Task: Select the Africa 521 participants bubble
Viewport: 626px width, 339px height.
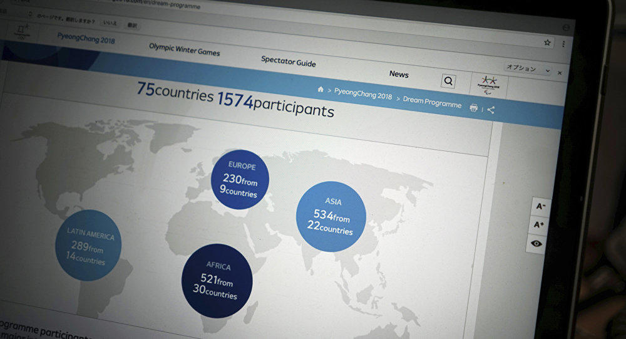Action: 217,281
